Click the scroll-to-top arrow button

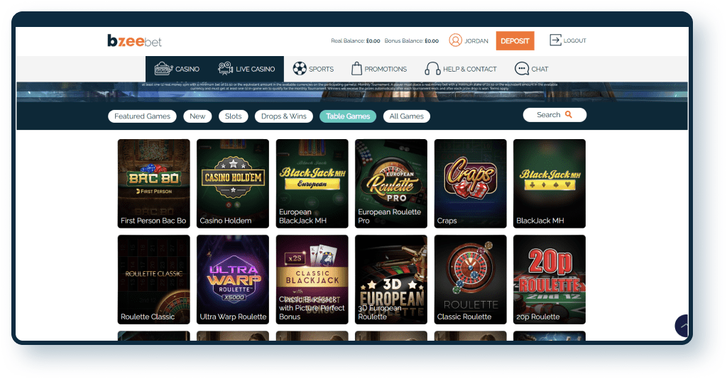[683, 326]
